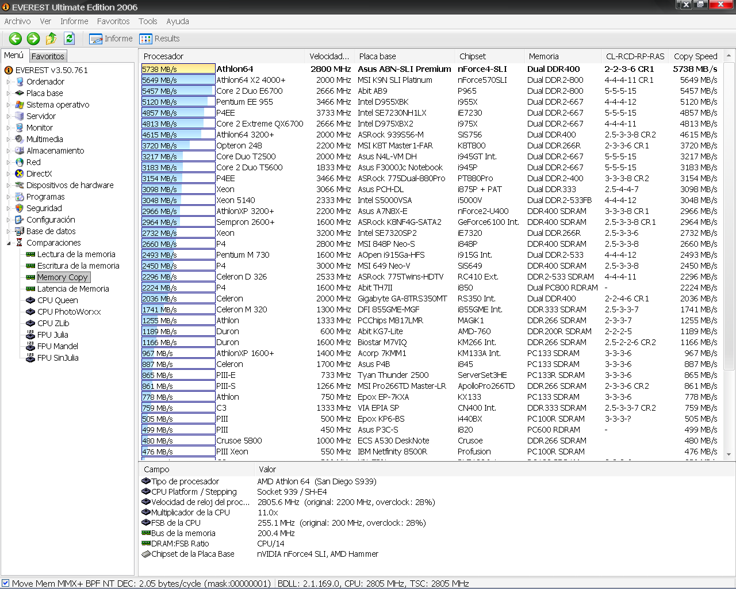Select the Core 2 Extreme QX6700 row
This screenshot has width=736, height=589.
pos(430,124)
